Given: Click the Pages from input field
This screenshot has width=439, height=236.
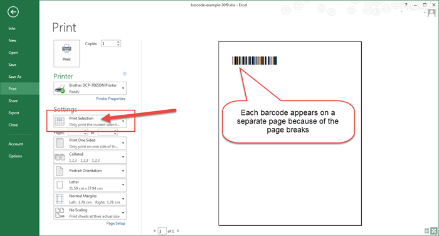Looking at the screenshot, I should pyautogui.click(x=76, y=132).
